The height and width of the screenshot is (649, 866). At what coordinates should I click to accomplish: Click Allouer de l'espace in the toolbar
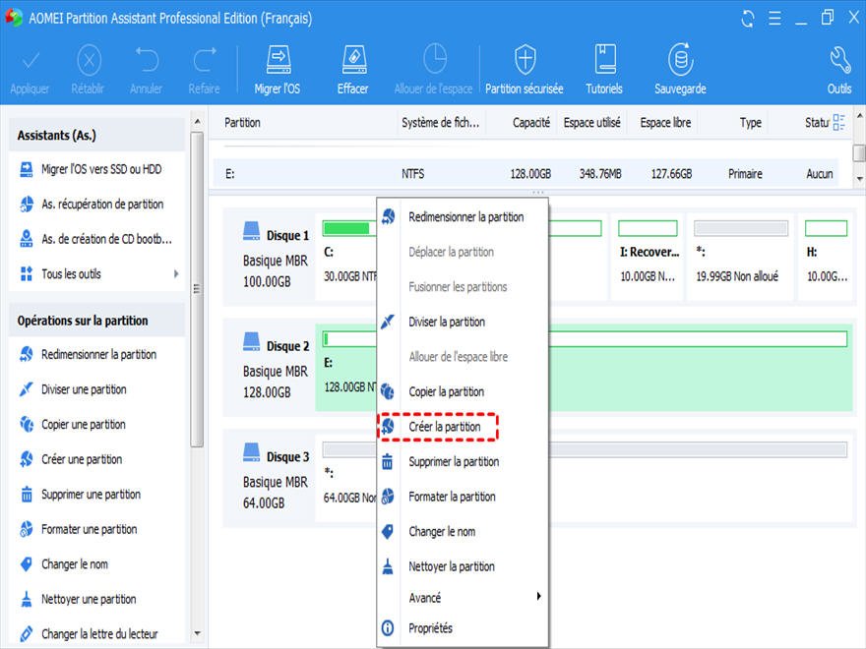pos(434,70)
